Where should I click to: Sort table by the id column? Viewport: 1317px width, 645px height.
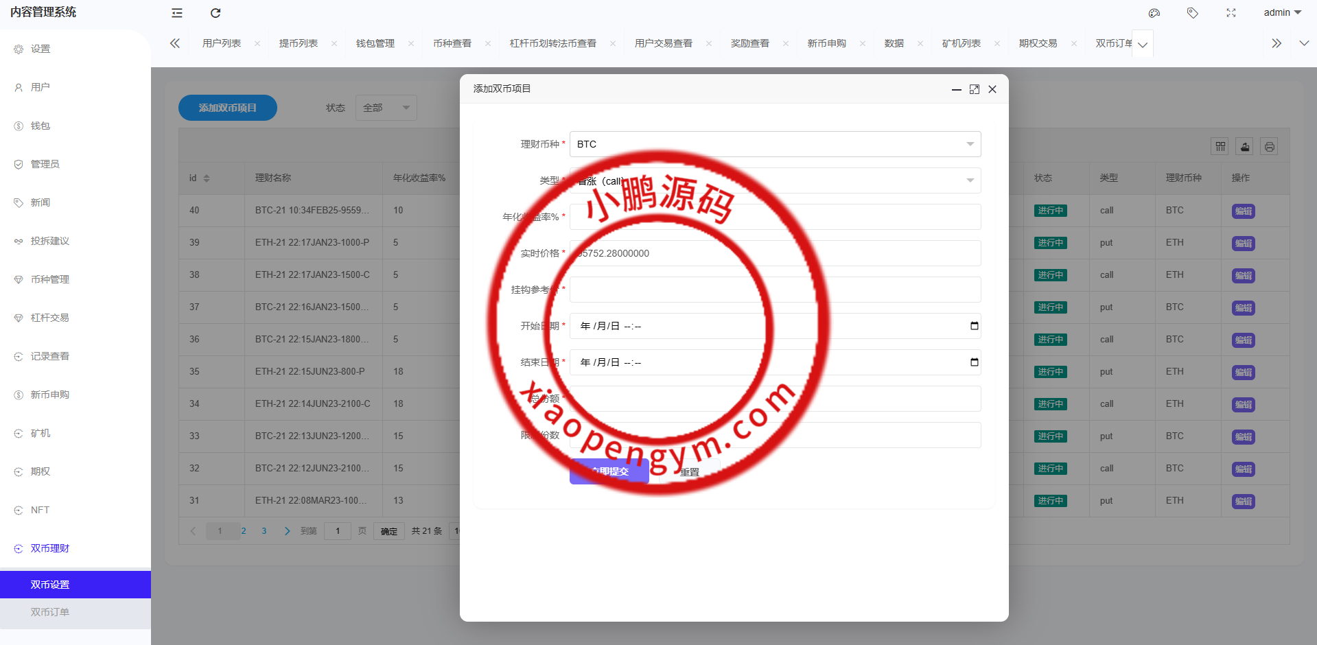pos(207,178)
